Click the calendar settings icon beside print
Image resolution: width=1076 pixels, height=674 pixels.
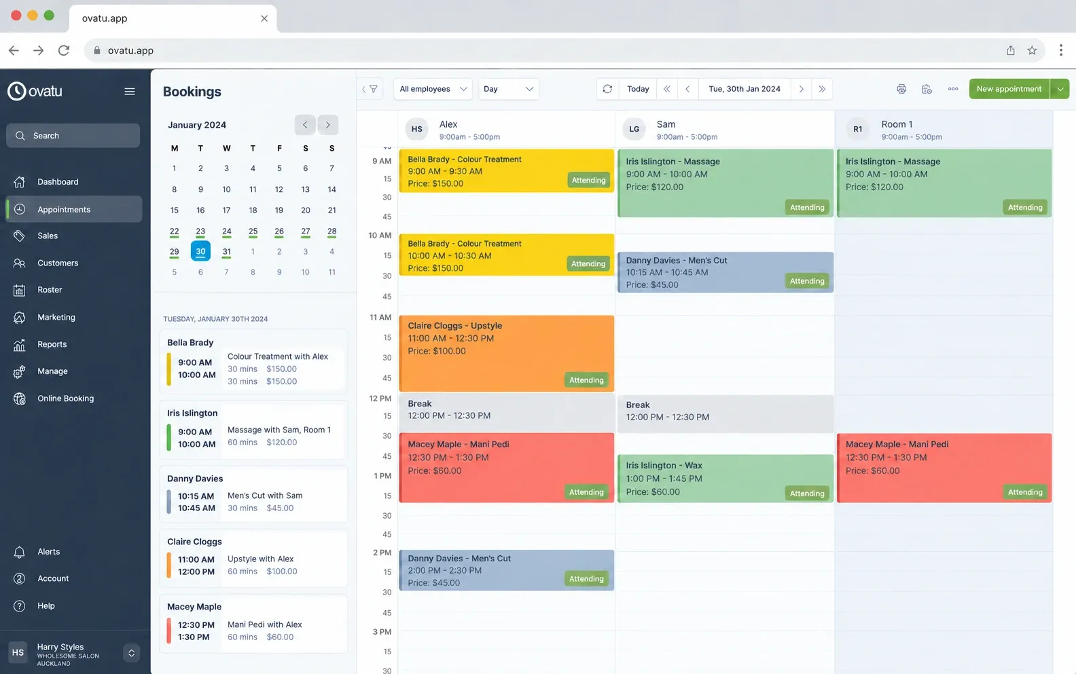pyautogui.click(x=927, y=89)
